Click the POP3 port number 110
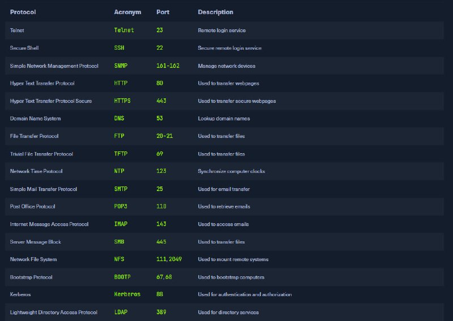This screenshot has width=453, height=321. coord(161,206)
